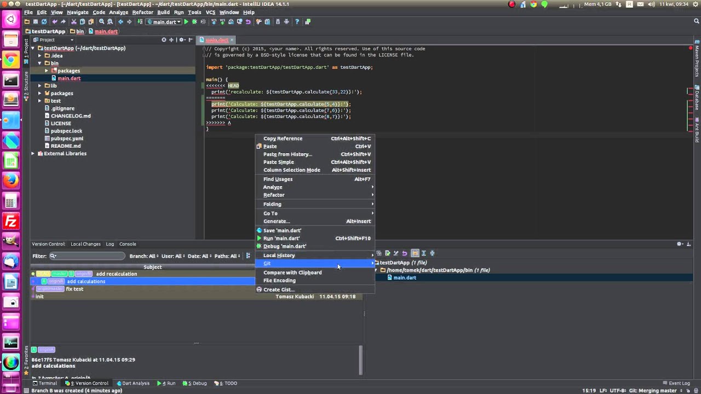Choose Find Usages from context menu
The image size is (701, 394).
(x=315, y=179)
